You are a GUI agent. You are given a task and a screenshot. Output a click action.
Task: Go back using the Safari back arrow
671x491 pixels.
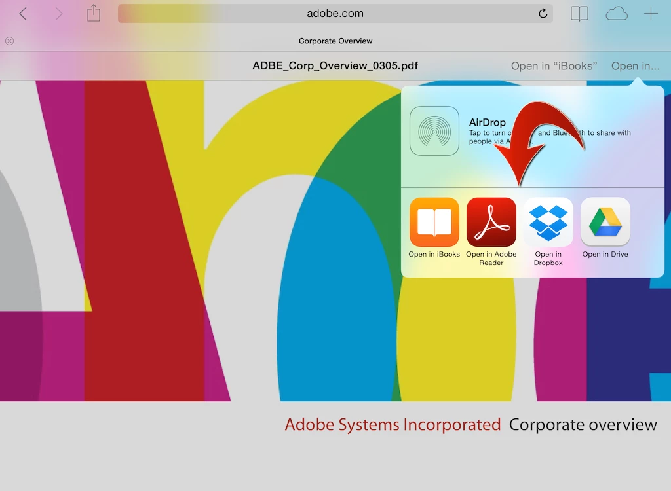[x=23, y=14]
